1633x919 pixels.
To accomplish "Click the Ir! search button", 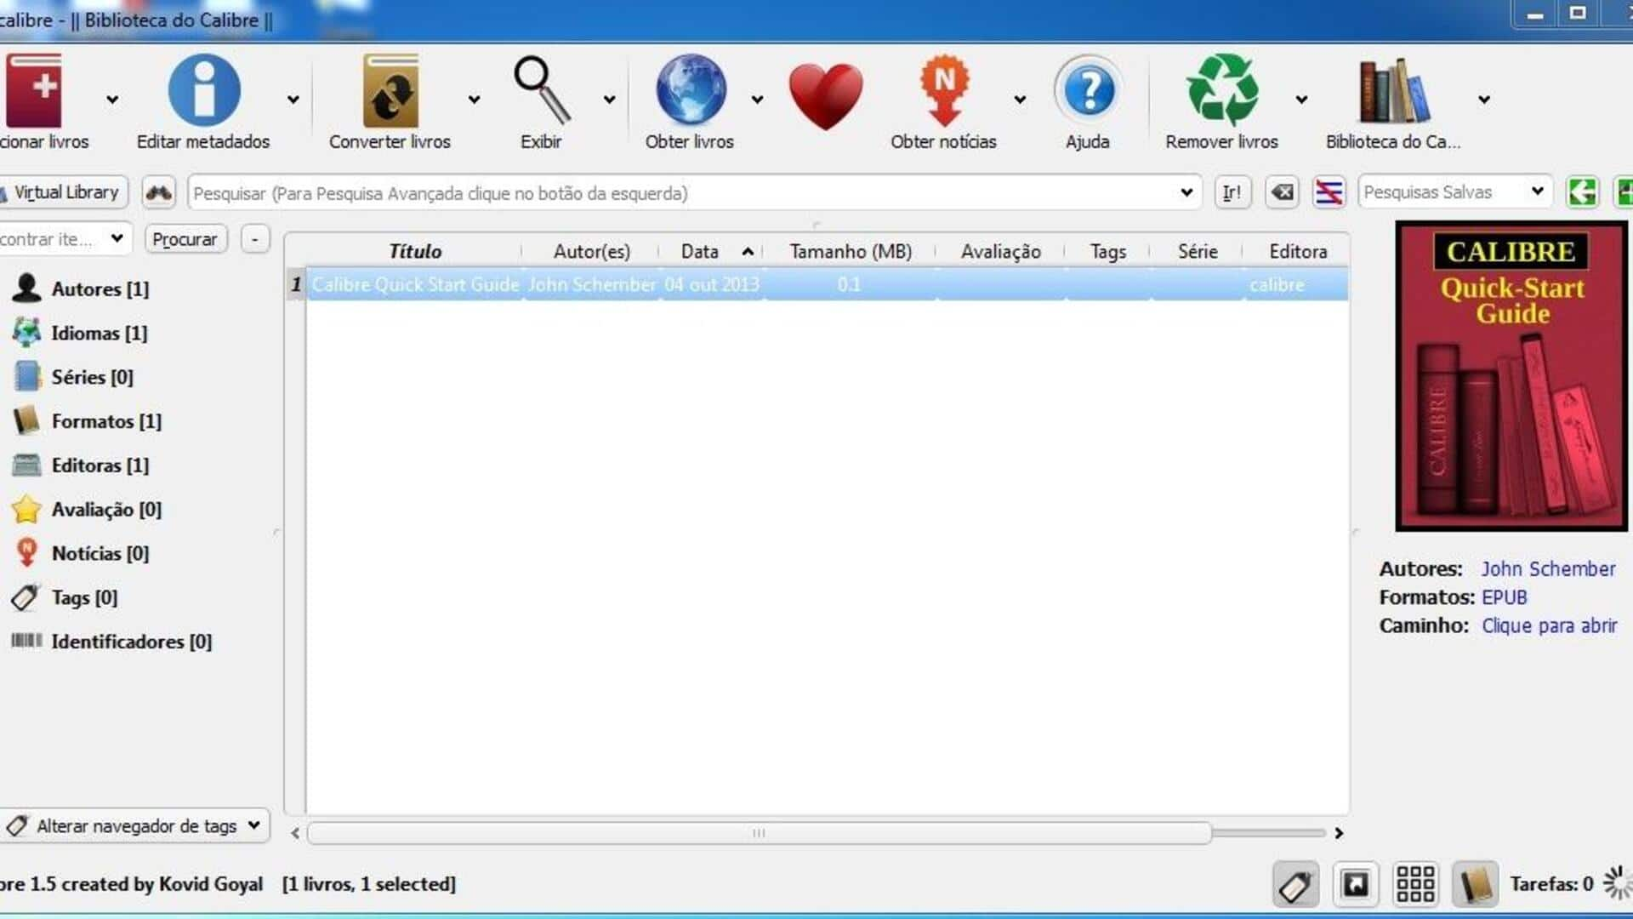I will click(1232, 192).
